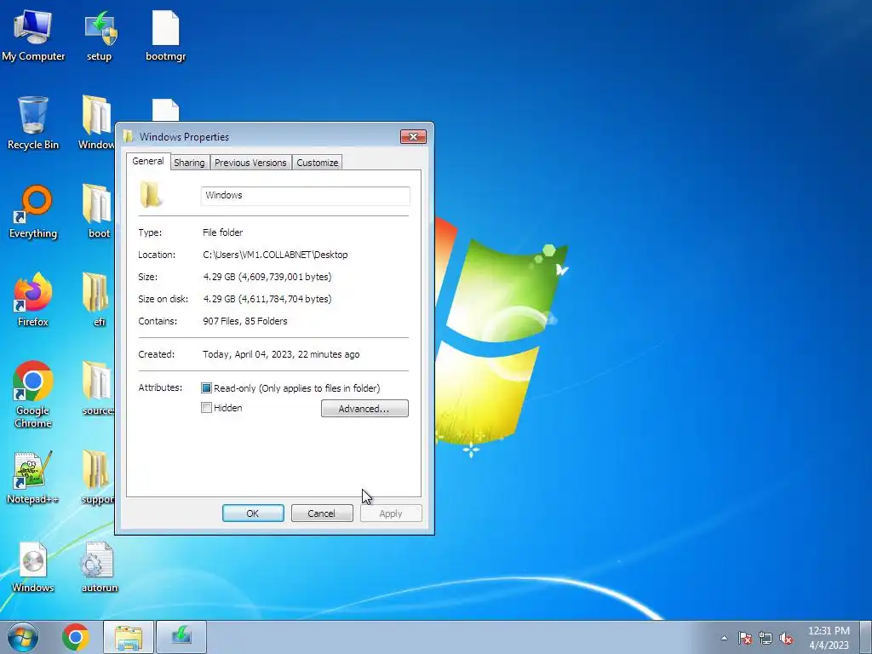Open the Start menu orb
872x654 pixels.
pyautogui.click(x=23, y=637)
